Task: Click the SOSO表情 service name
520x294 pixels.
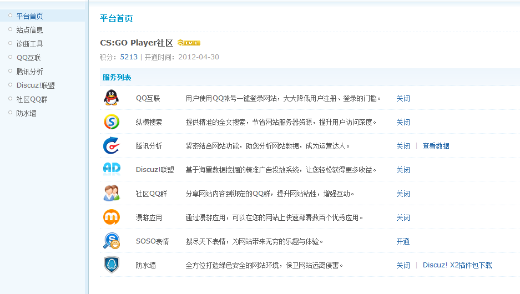Action: pos(152,242)
